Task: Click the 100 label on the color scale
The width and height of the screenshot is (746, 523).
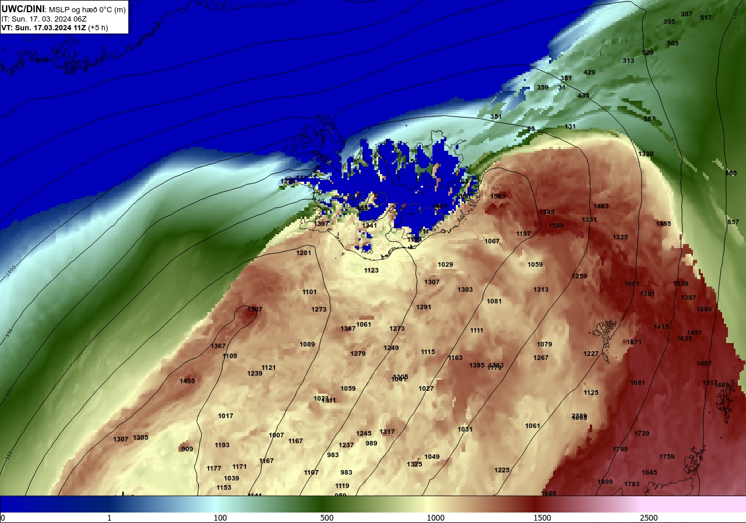Action: pos(220,518)
